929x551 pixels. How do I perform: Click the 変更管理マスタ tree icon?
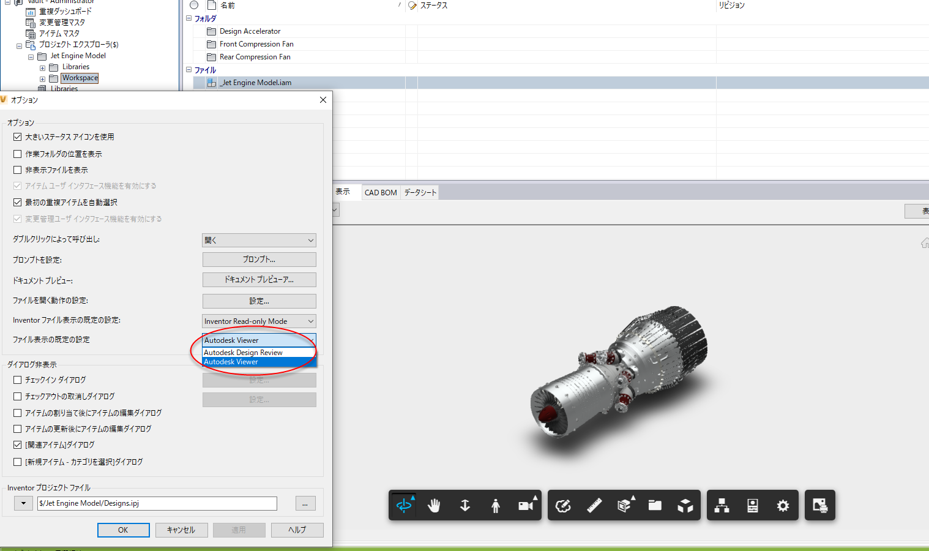31,23
